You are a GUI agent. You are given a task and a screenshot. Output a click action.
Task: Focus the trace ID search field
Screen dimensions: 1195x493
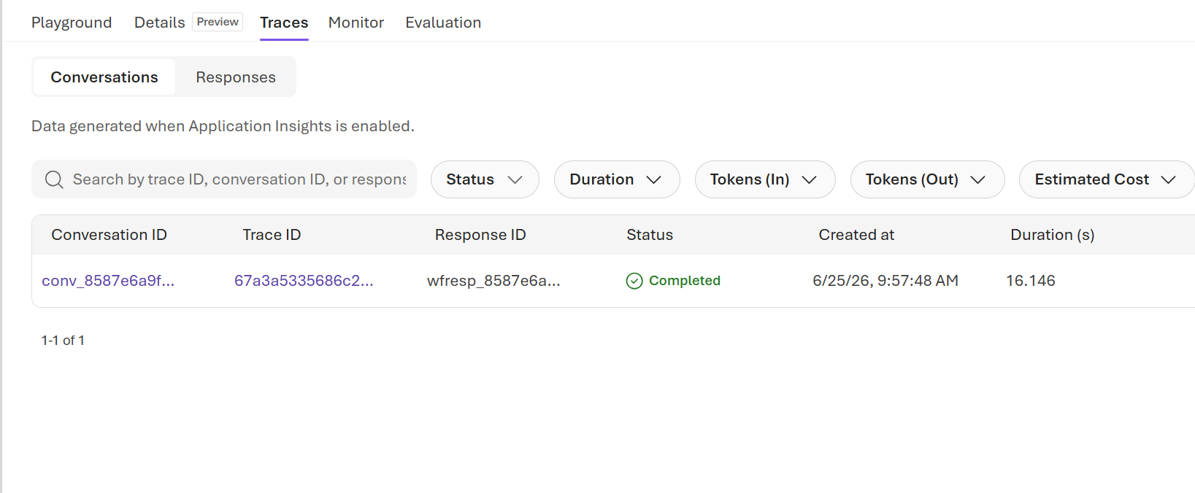coord(224,179)
